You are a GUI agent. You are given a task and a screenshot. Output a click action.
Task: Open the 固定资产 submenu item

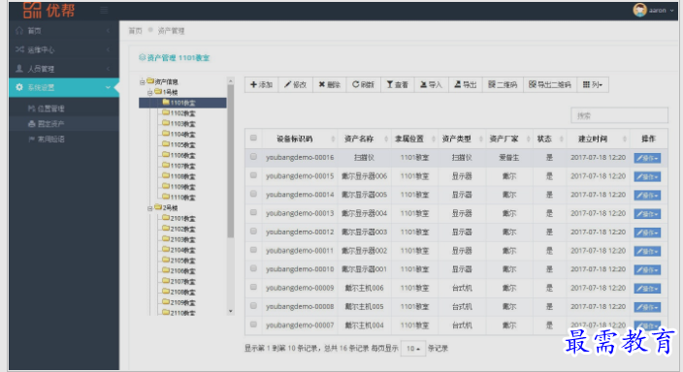tap(64, 124)
